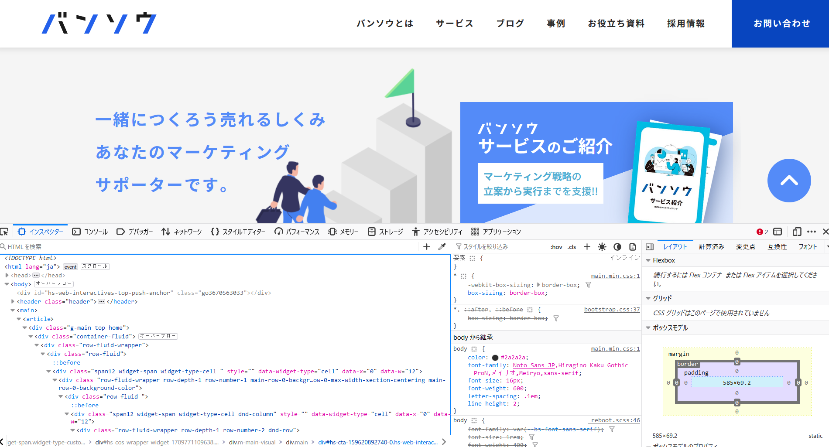This screenshot has height=447, width=829.
Task: Click the 585×69.2 content box in box model
Action: 737,382
